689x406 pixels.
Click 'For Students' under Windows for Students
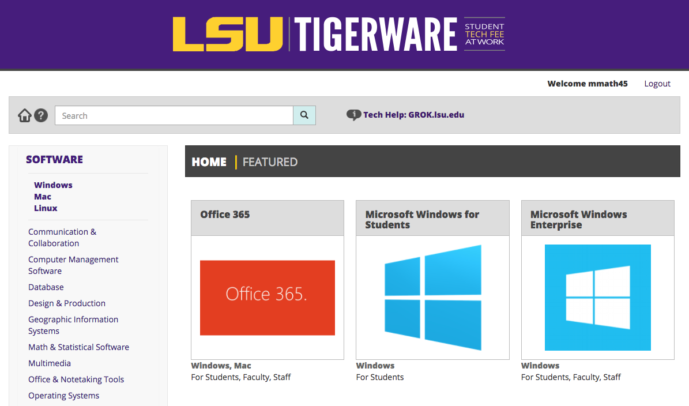(x=379, y=377)
